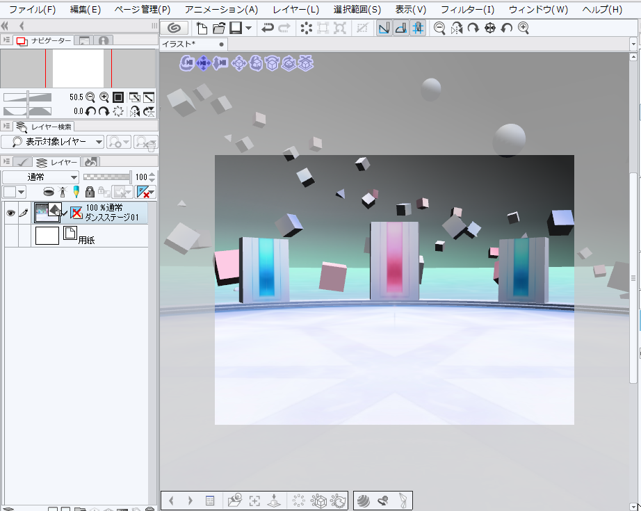Click zoom in icon in Navigator panel

pyautogui.click(x=104, y=97)
